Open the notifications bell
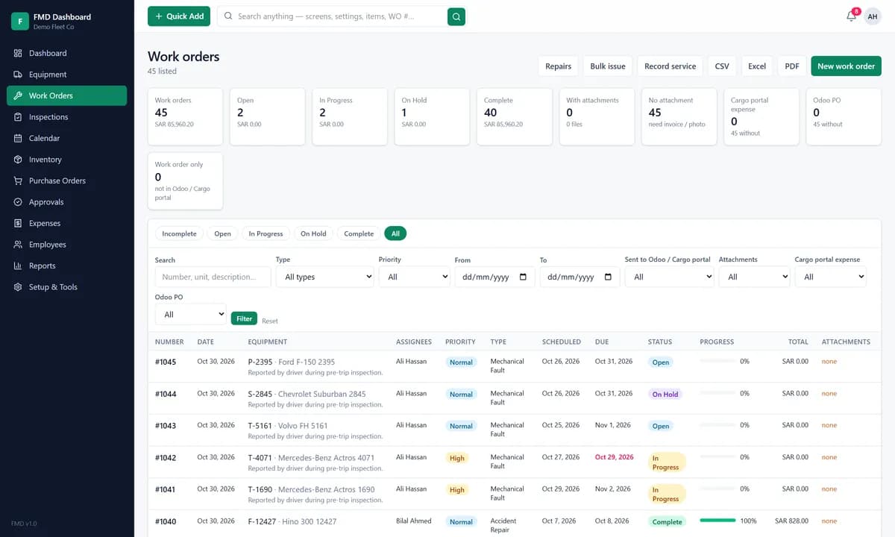 851,16
